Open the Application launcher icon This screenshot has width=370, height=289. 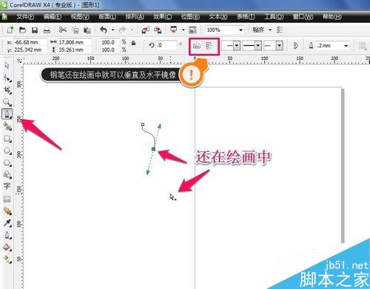point(174,30)
